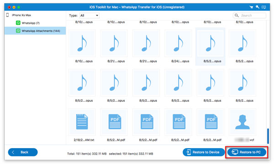Click the WhatsApp Attachments sidebar icon
The image size is (274, 165).
point(18,31)
